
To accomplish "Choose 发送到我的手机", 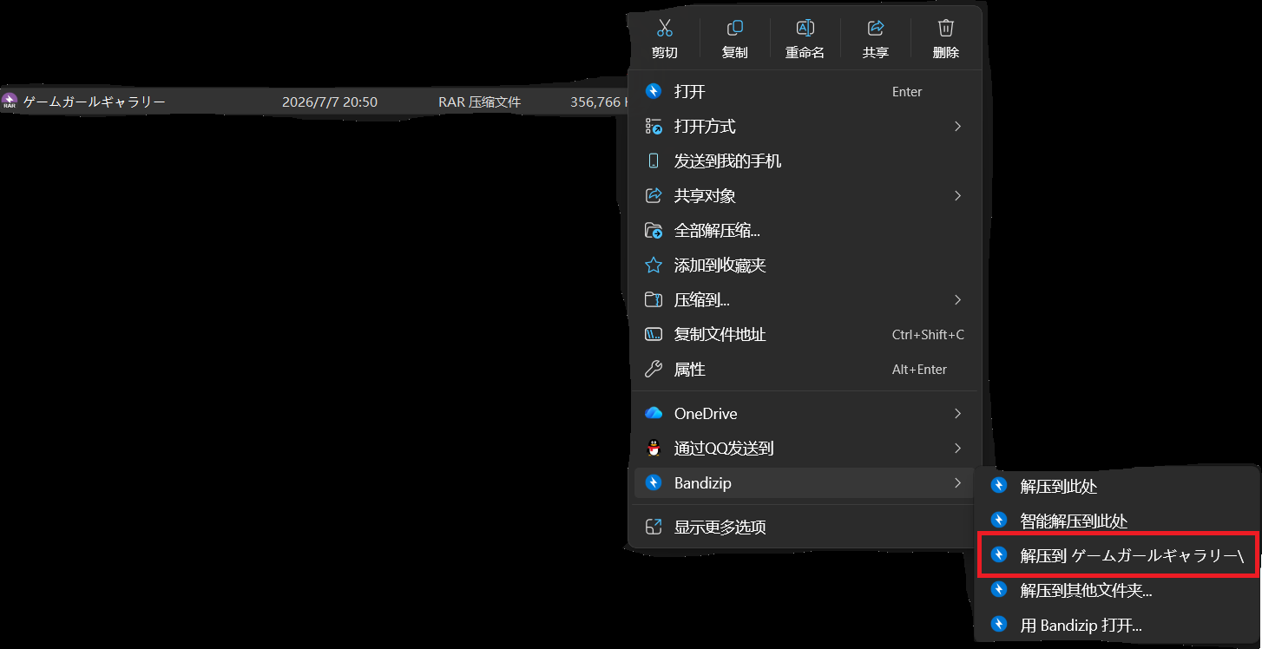I will [805, 161].
